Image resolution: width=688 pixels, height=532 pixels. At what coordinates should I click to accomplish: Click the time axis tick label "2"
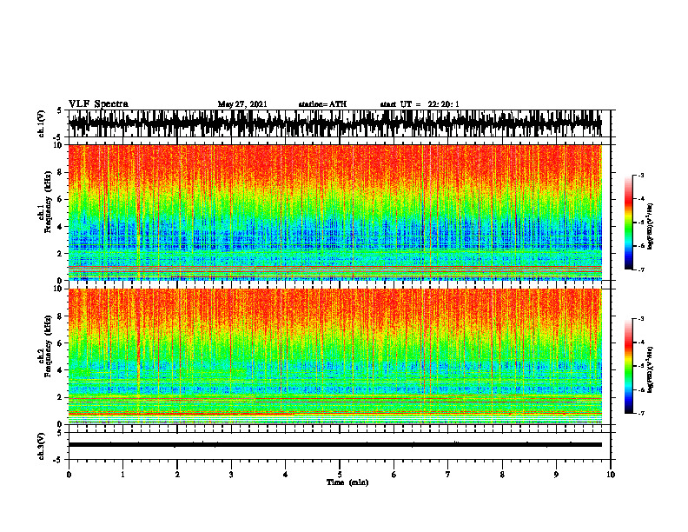coord(177,475)
